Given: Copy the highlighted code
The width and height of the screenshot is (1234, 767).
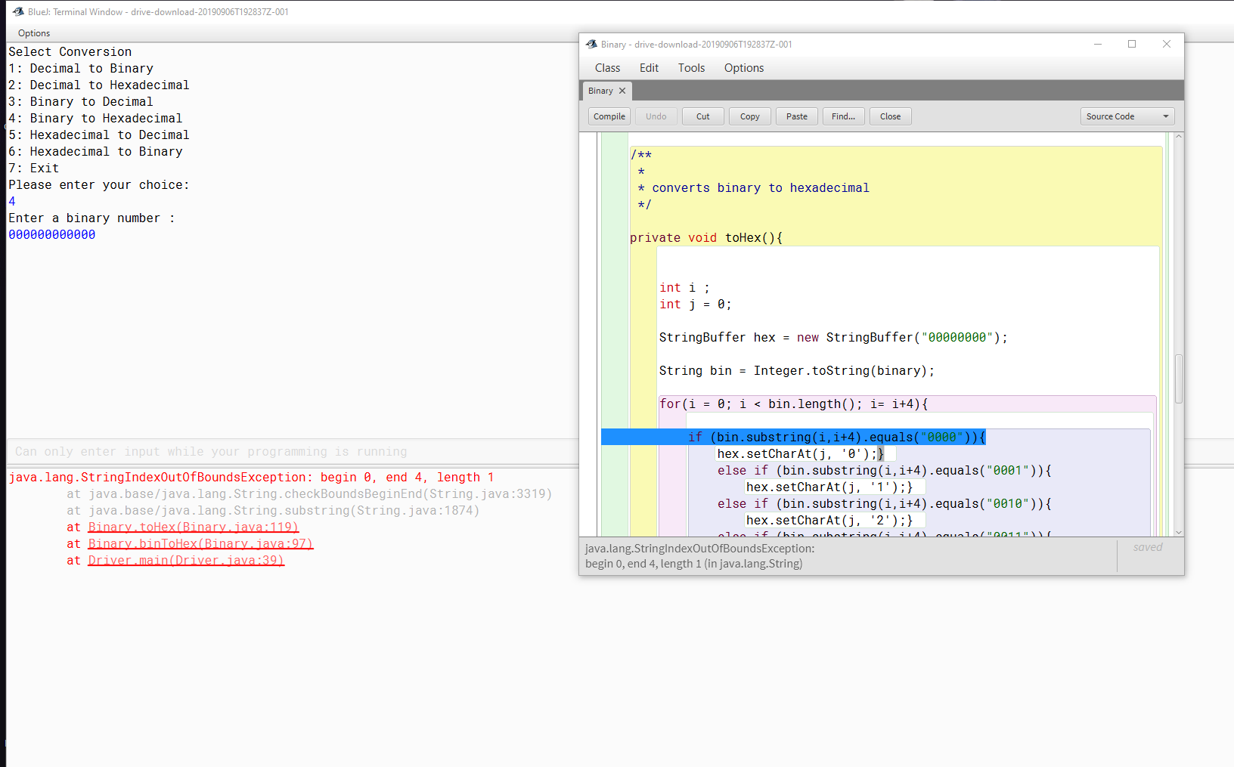Looking at the screenshot, I should pyautogui.click(x=749, y=116).
